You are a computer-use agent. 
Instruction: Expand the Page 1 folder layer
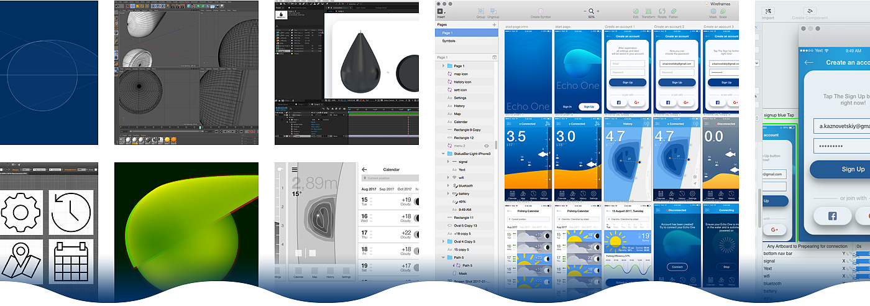pyautogui.click(x=443, y=66)
